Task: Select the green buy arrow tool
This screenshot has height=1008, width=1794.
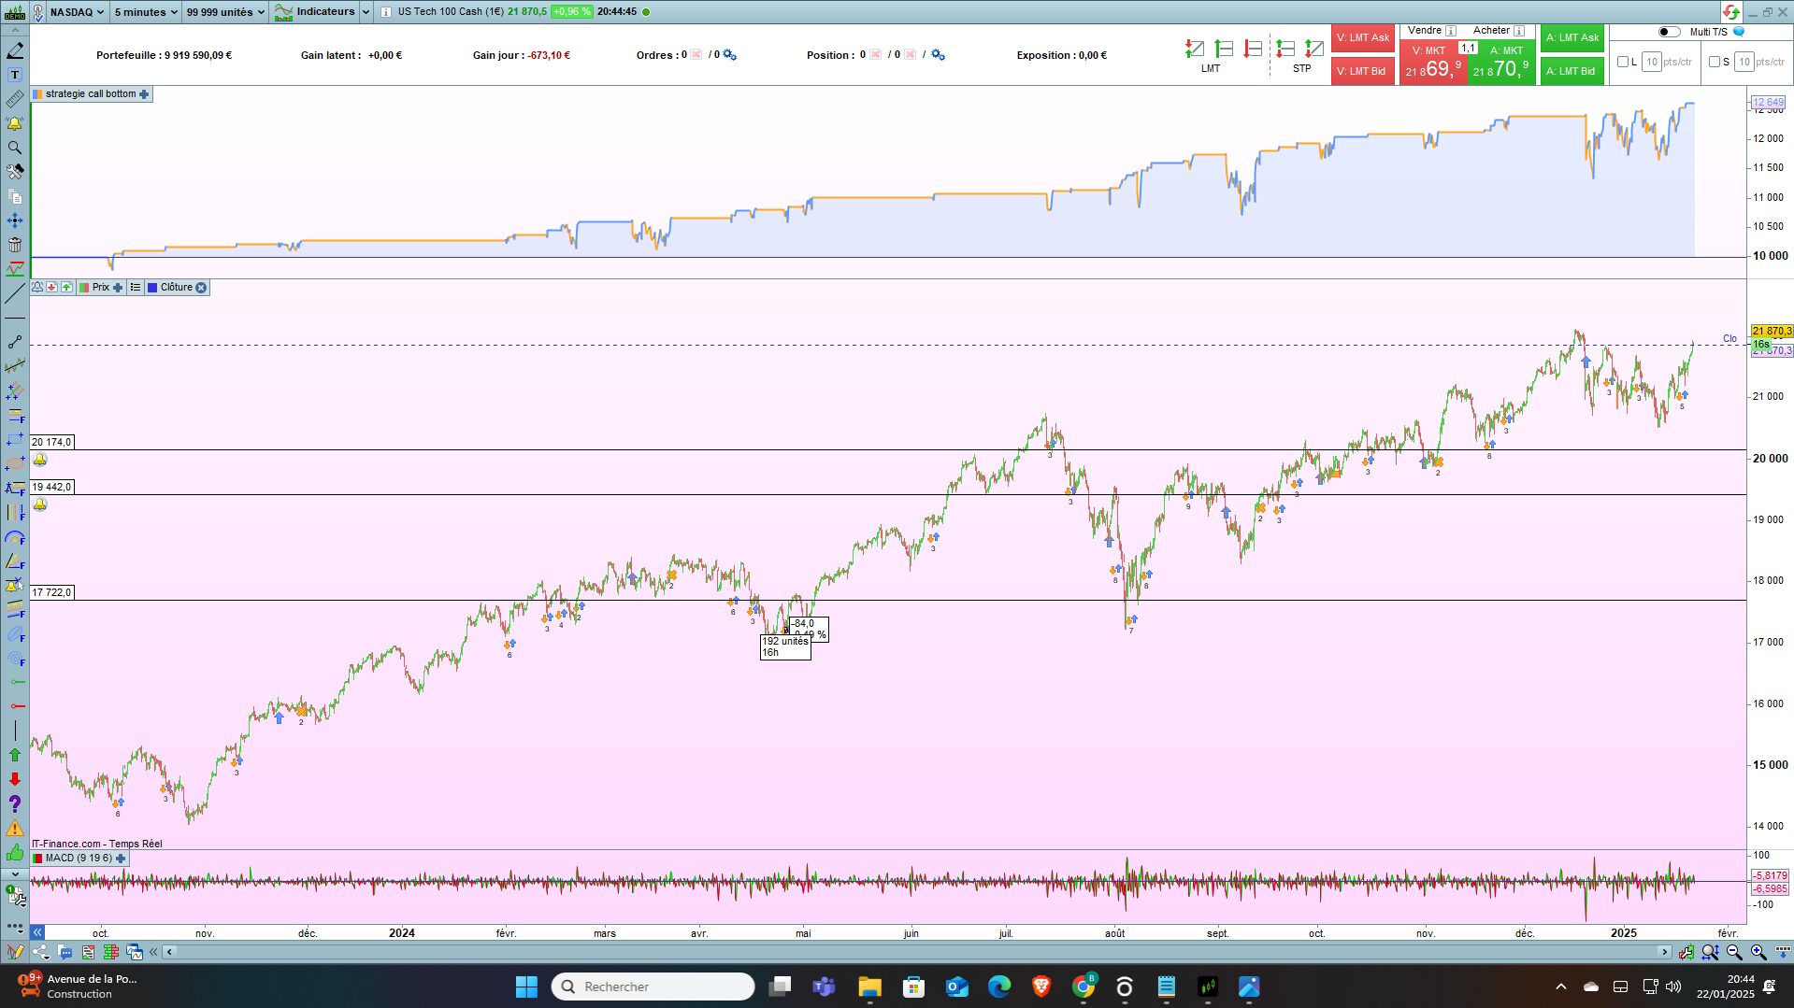Action: (x=15, y=755)
